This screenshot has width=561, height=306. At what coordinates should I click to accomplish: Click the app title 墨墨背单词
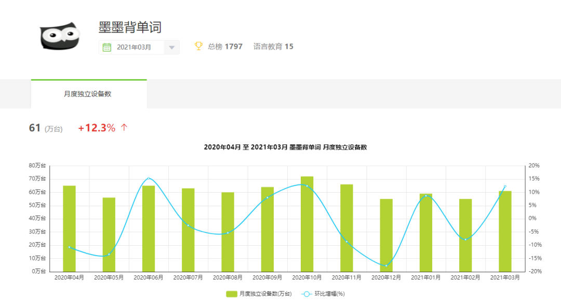130,27
